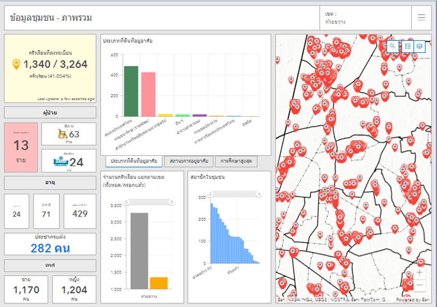437x307 pixels.
Task: Open the map search tool
Action: [393, 46]
